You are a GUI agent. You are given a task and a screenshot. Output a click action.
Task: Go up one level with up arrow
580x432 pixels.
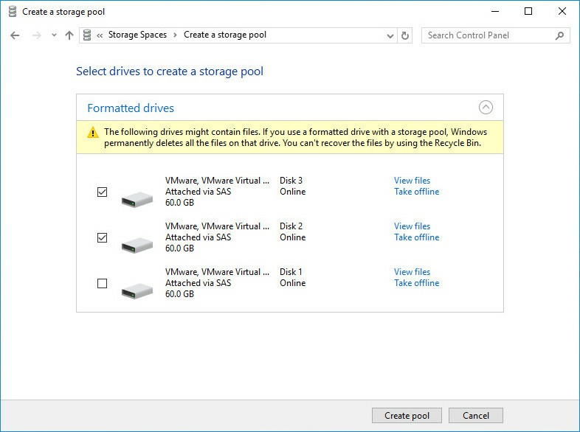[69, 35]
